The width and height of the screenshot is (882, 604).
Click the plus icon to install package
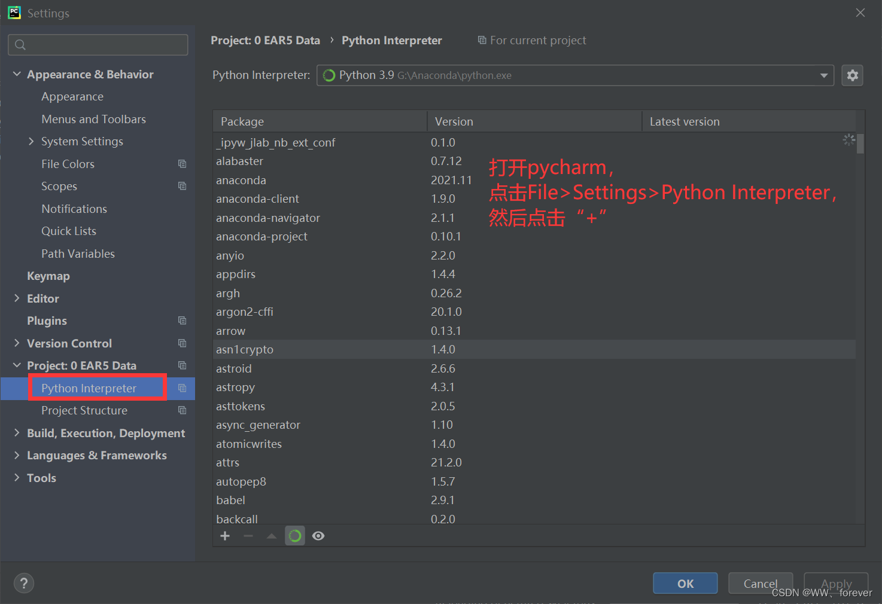(225, 536)
